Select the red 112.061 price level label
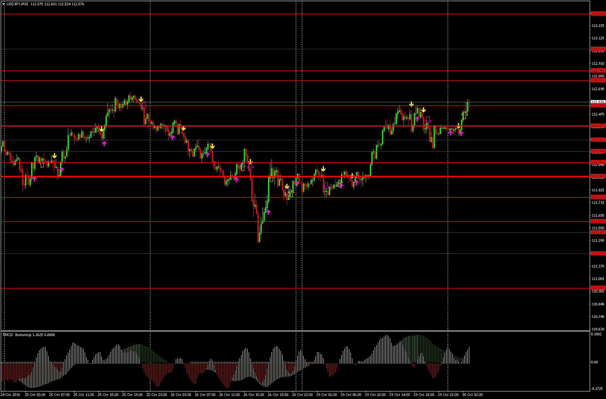Viewport: 606px width, 399px height. pos(598,162)
